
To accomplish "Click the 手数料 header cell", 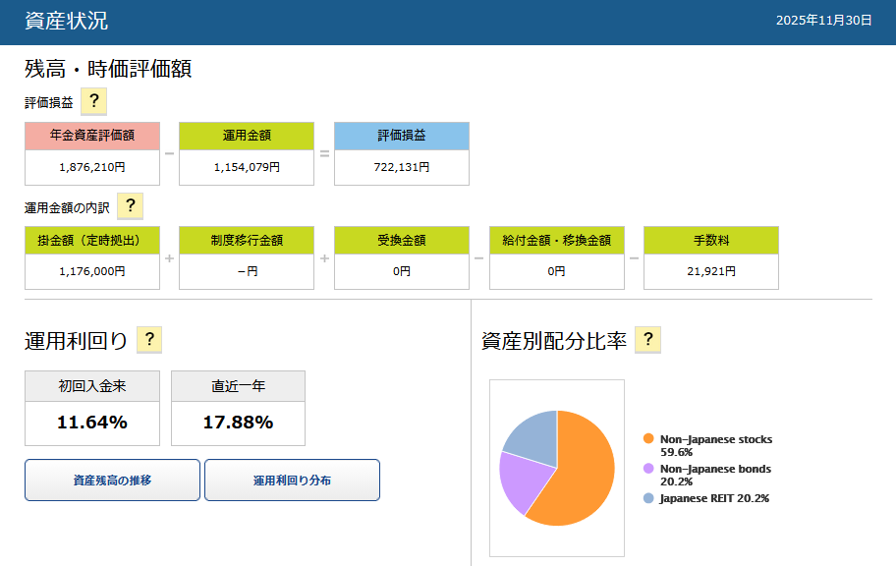I will point(710,240).
